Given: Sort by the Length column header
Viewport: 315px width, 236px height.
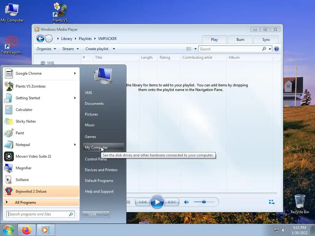Looking at the screenshot, I should point(148,57).
